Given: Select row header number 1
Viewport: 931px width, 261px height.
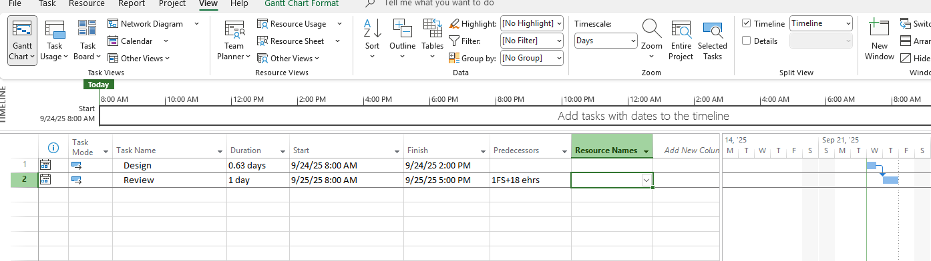Looking at the screenshot, I should (25, 164).
